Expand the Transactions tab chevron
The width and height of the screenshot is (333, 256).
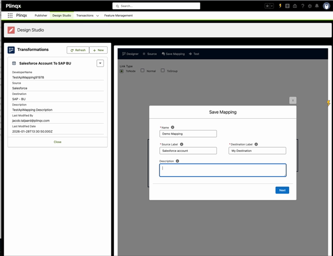tap(97, 16)
